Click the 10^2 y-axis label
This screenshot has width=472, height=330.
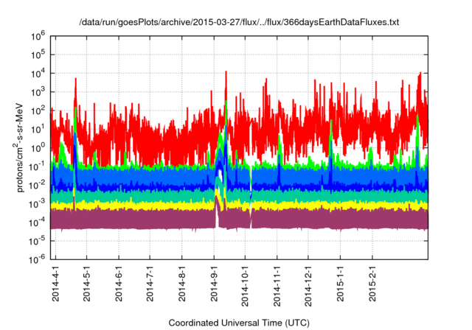pos(38,111)
